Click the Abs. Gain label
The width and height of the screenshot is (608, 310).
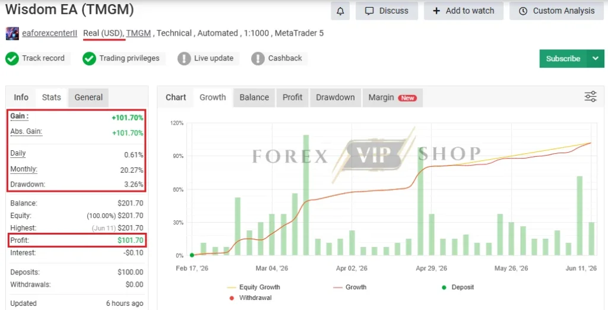click(x=26, y=131)
